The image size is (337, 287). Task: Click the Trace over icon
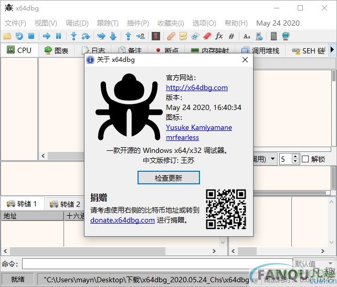pyautogui.click(x=113, y=36)
